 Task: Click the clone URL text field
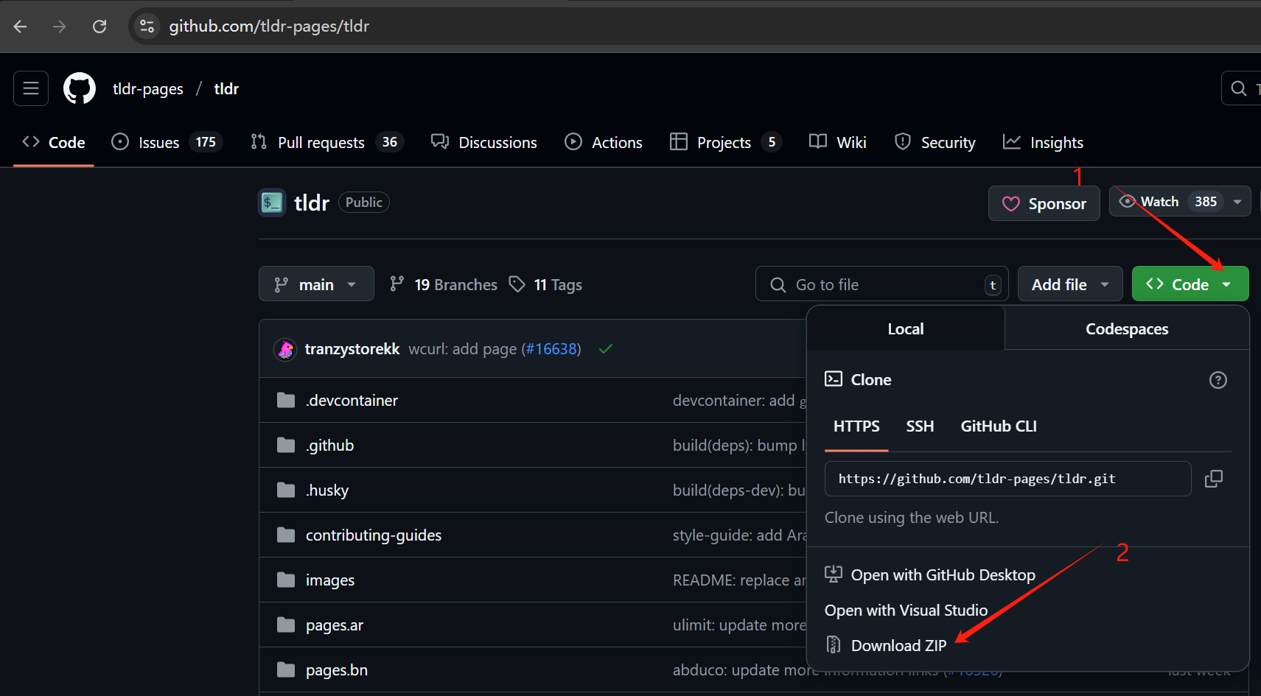[x=1007, y=479]
